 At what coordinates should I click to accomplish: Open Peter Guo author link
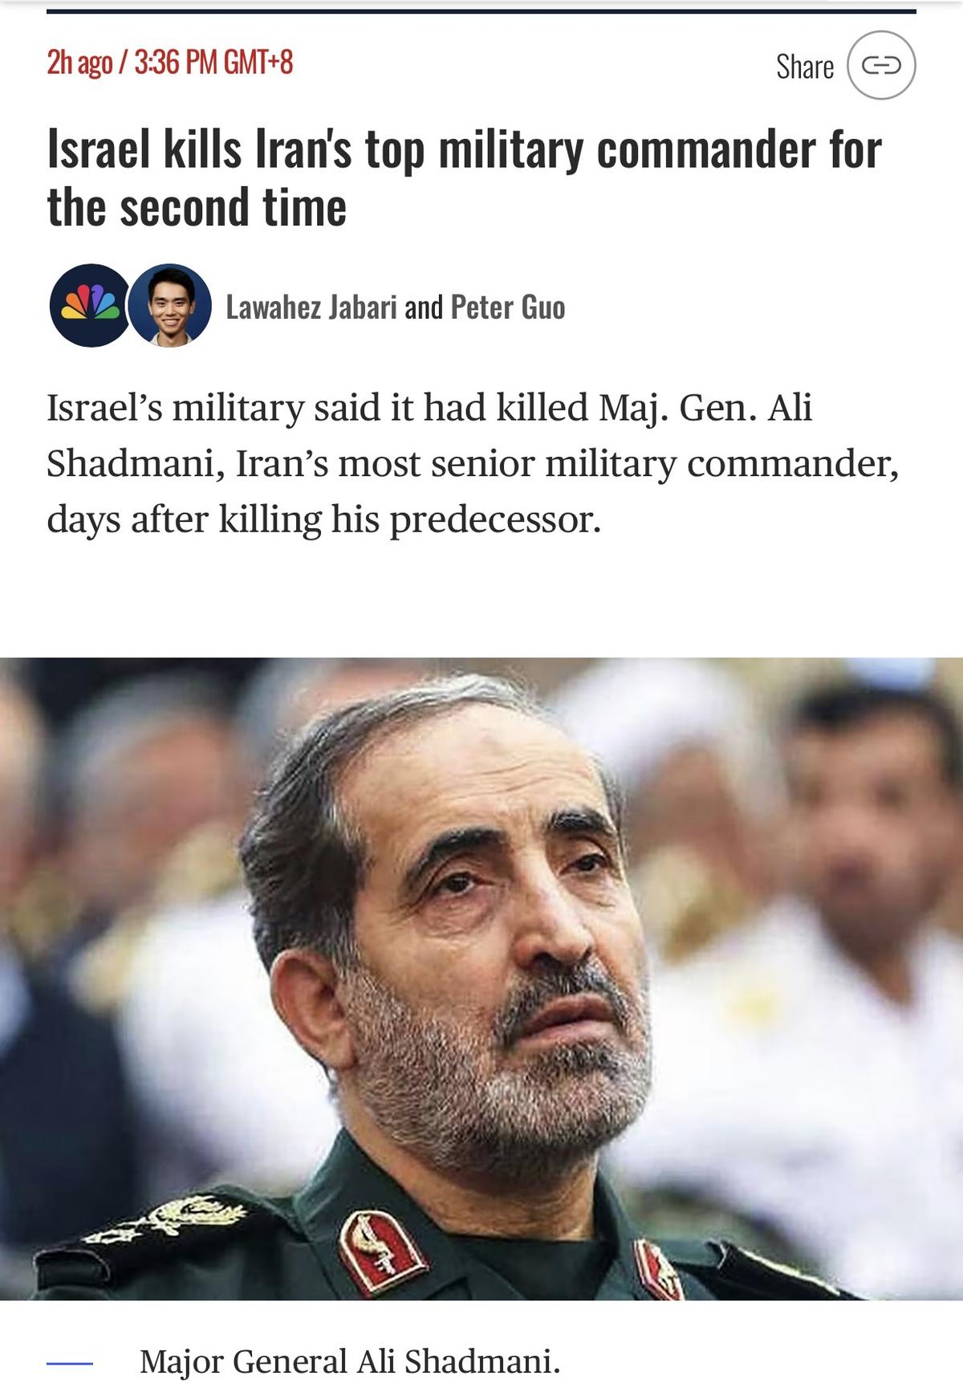coord(508,307)
